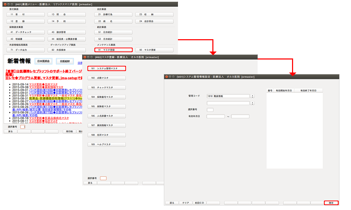Open the パッチ提供(第77回) news link
Screen dimensions: 351x210
click(55, 112)
